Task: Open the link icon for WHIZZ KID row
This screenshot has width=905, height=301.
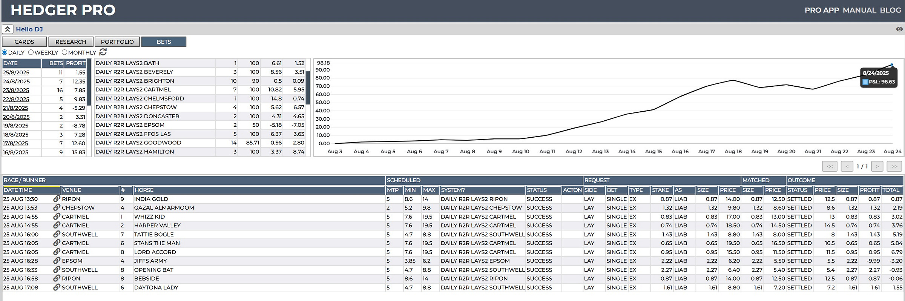Action: pyautogui.click(x=57, y=217)
